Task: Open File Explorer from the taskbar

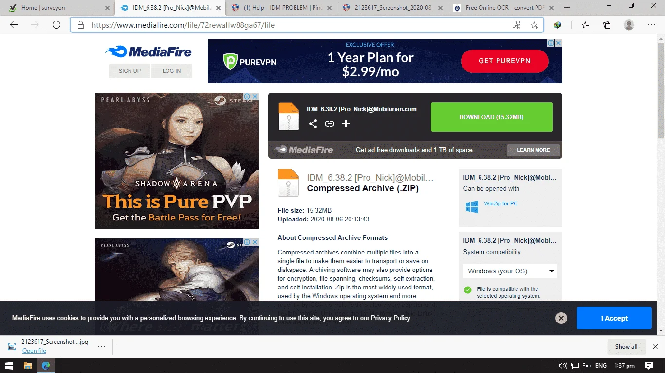Action: [x=28, y=366]
